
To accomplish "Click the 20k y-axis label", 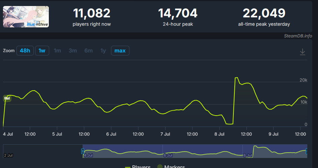I will click(303, 80).
